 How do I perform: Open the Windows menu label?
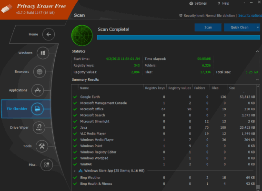pyautogui.click(x=25, y=53)
